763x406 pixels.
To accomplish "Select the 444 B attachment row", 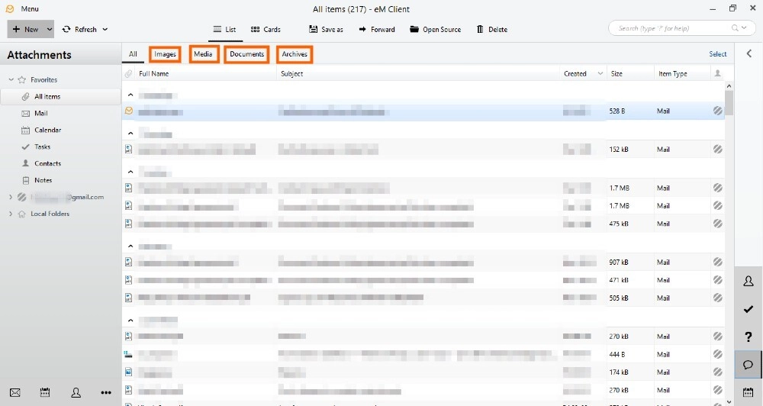I will 423,354.
